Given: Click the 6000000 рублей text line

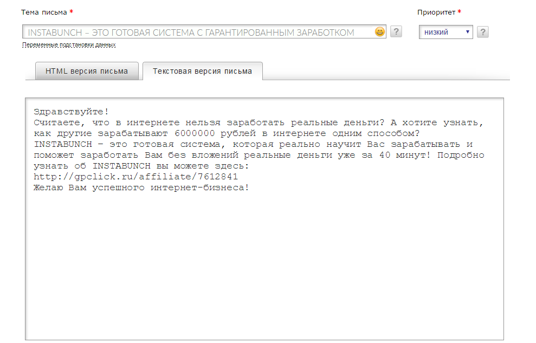Looking at the screenshot, I should coord(227,133).
